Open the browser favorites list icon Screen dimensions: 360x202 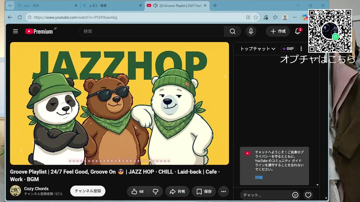[275, 17]
